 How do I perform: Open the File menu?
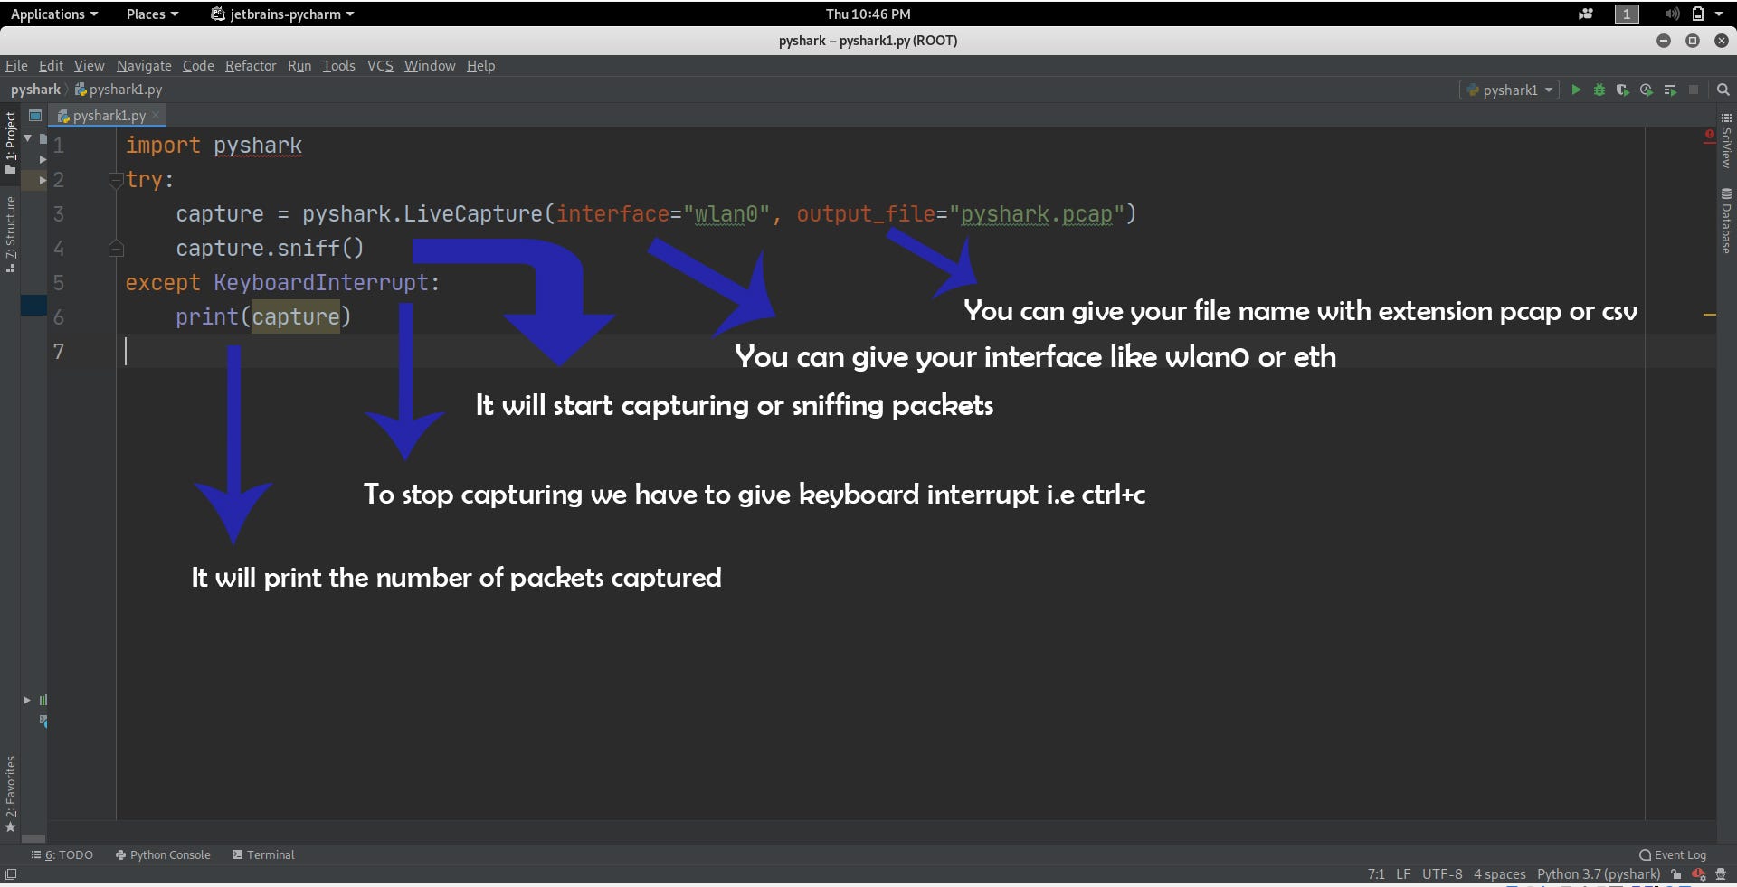click(x=16, y=65)
